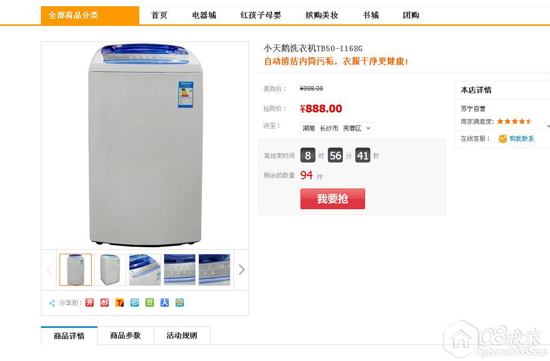
Task: Click the 和我联系 link
Action: [x=522, y=139]
